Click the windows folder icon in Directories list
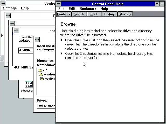166x124 pixels. [x=41, y=74]
